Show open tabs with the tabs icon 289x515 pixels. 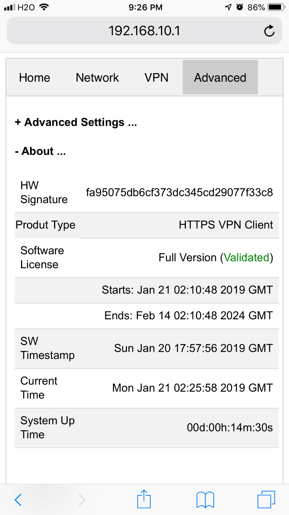pyautogui.click(x=266, y=499)
